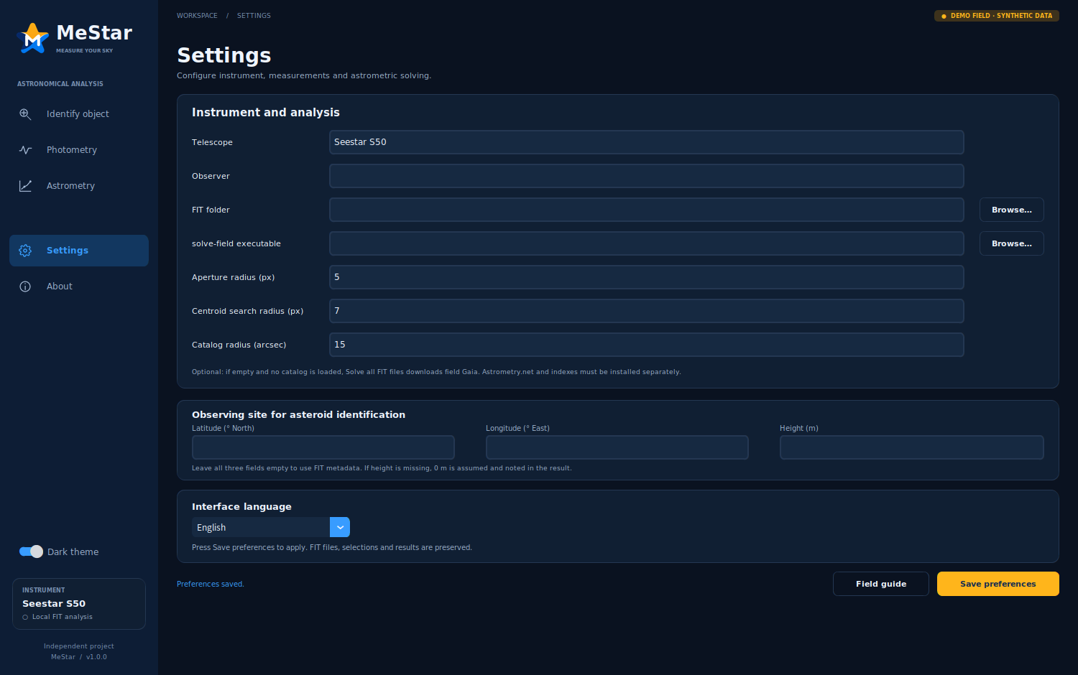
Task: Click the 'Instrument and analysis' heading
Action: [x=266, y=113]
